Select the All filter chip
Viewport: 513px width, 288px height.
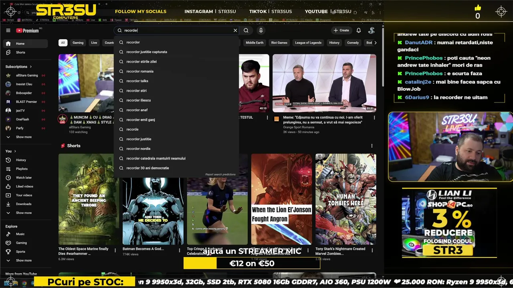point(63,43)
